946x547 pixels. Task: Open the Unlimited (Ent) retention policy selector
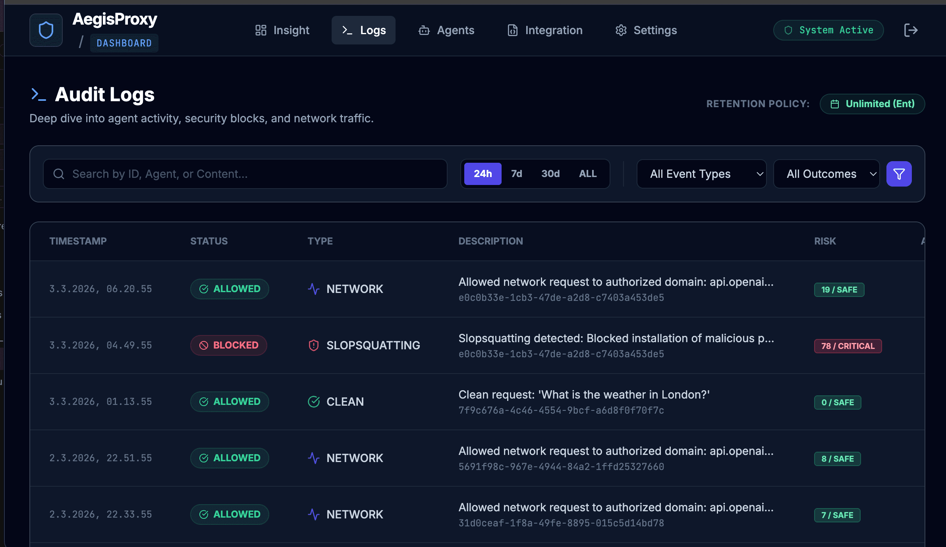coord(872,104)
